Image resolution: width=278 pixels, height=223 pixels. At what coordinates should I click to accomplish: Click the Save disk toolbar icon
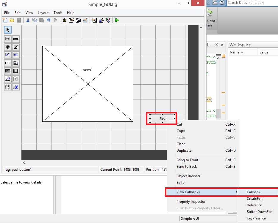(19, 20)
